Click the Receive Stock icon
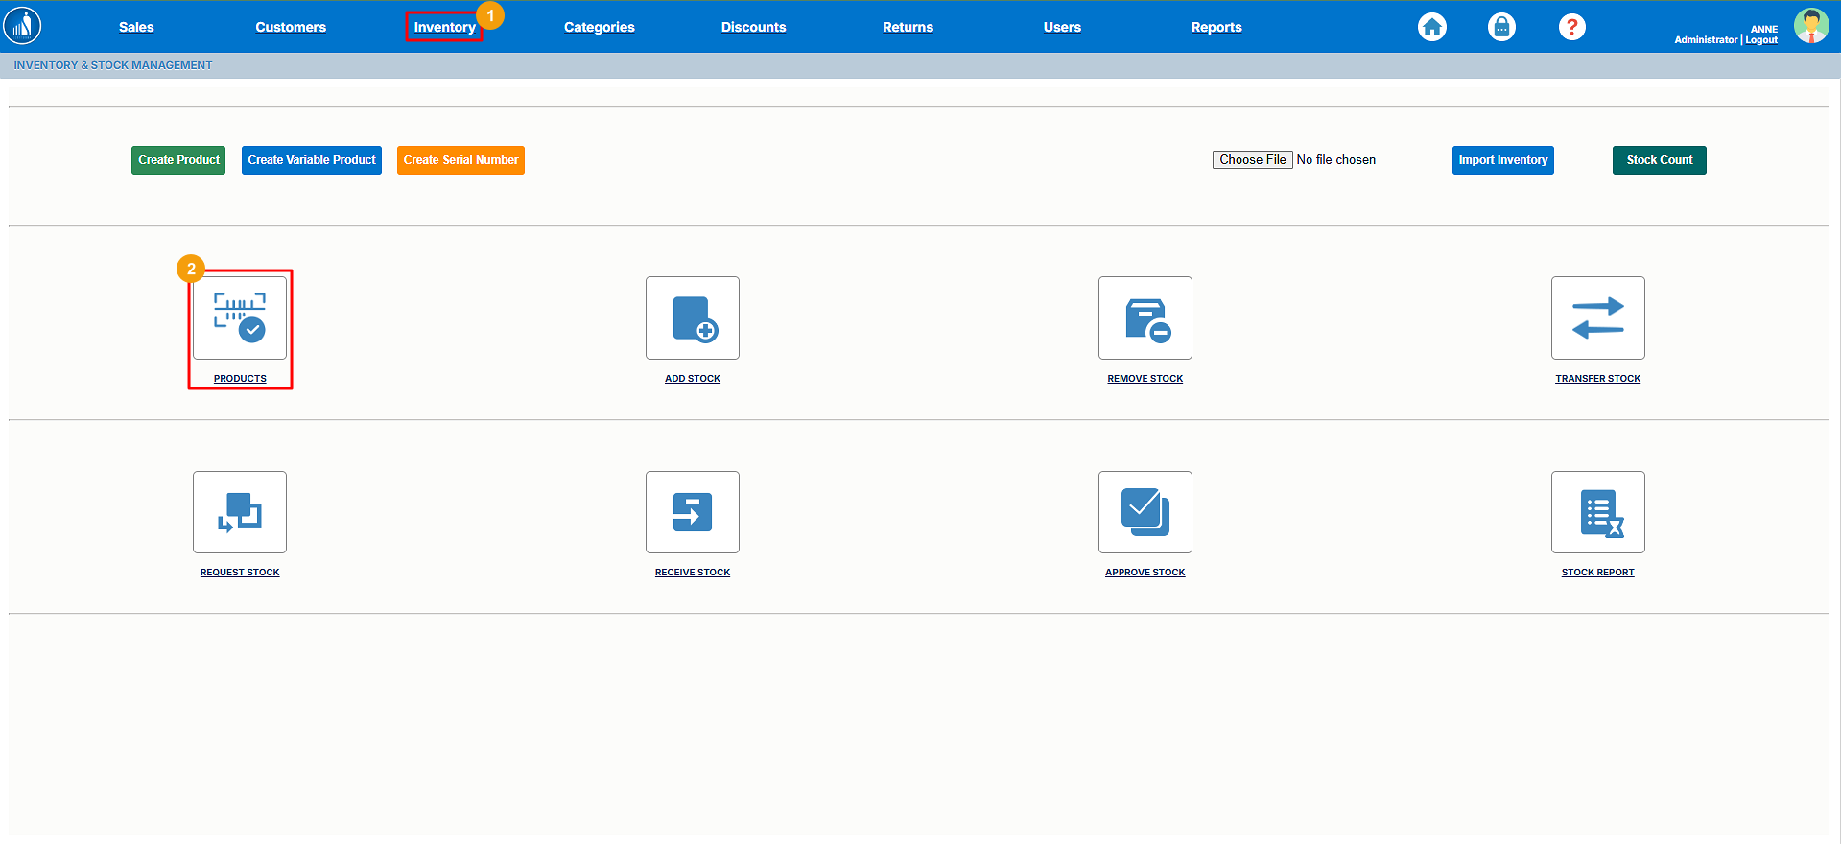 click(692, 512)
